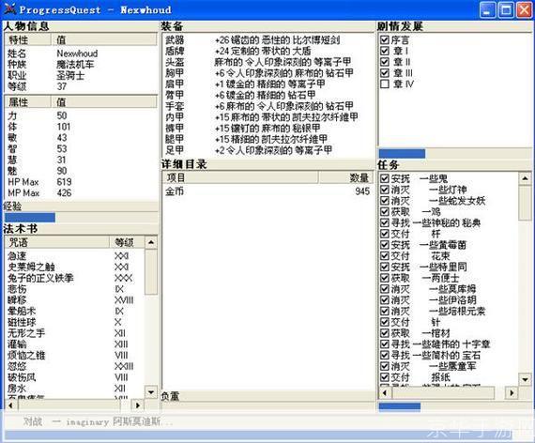The width and height of the screenshot is (535, 443).
Task: Click the quest list scroll up arrow
Action: click(x=525, y=178)
